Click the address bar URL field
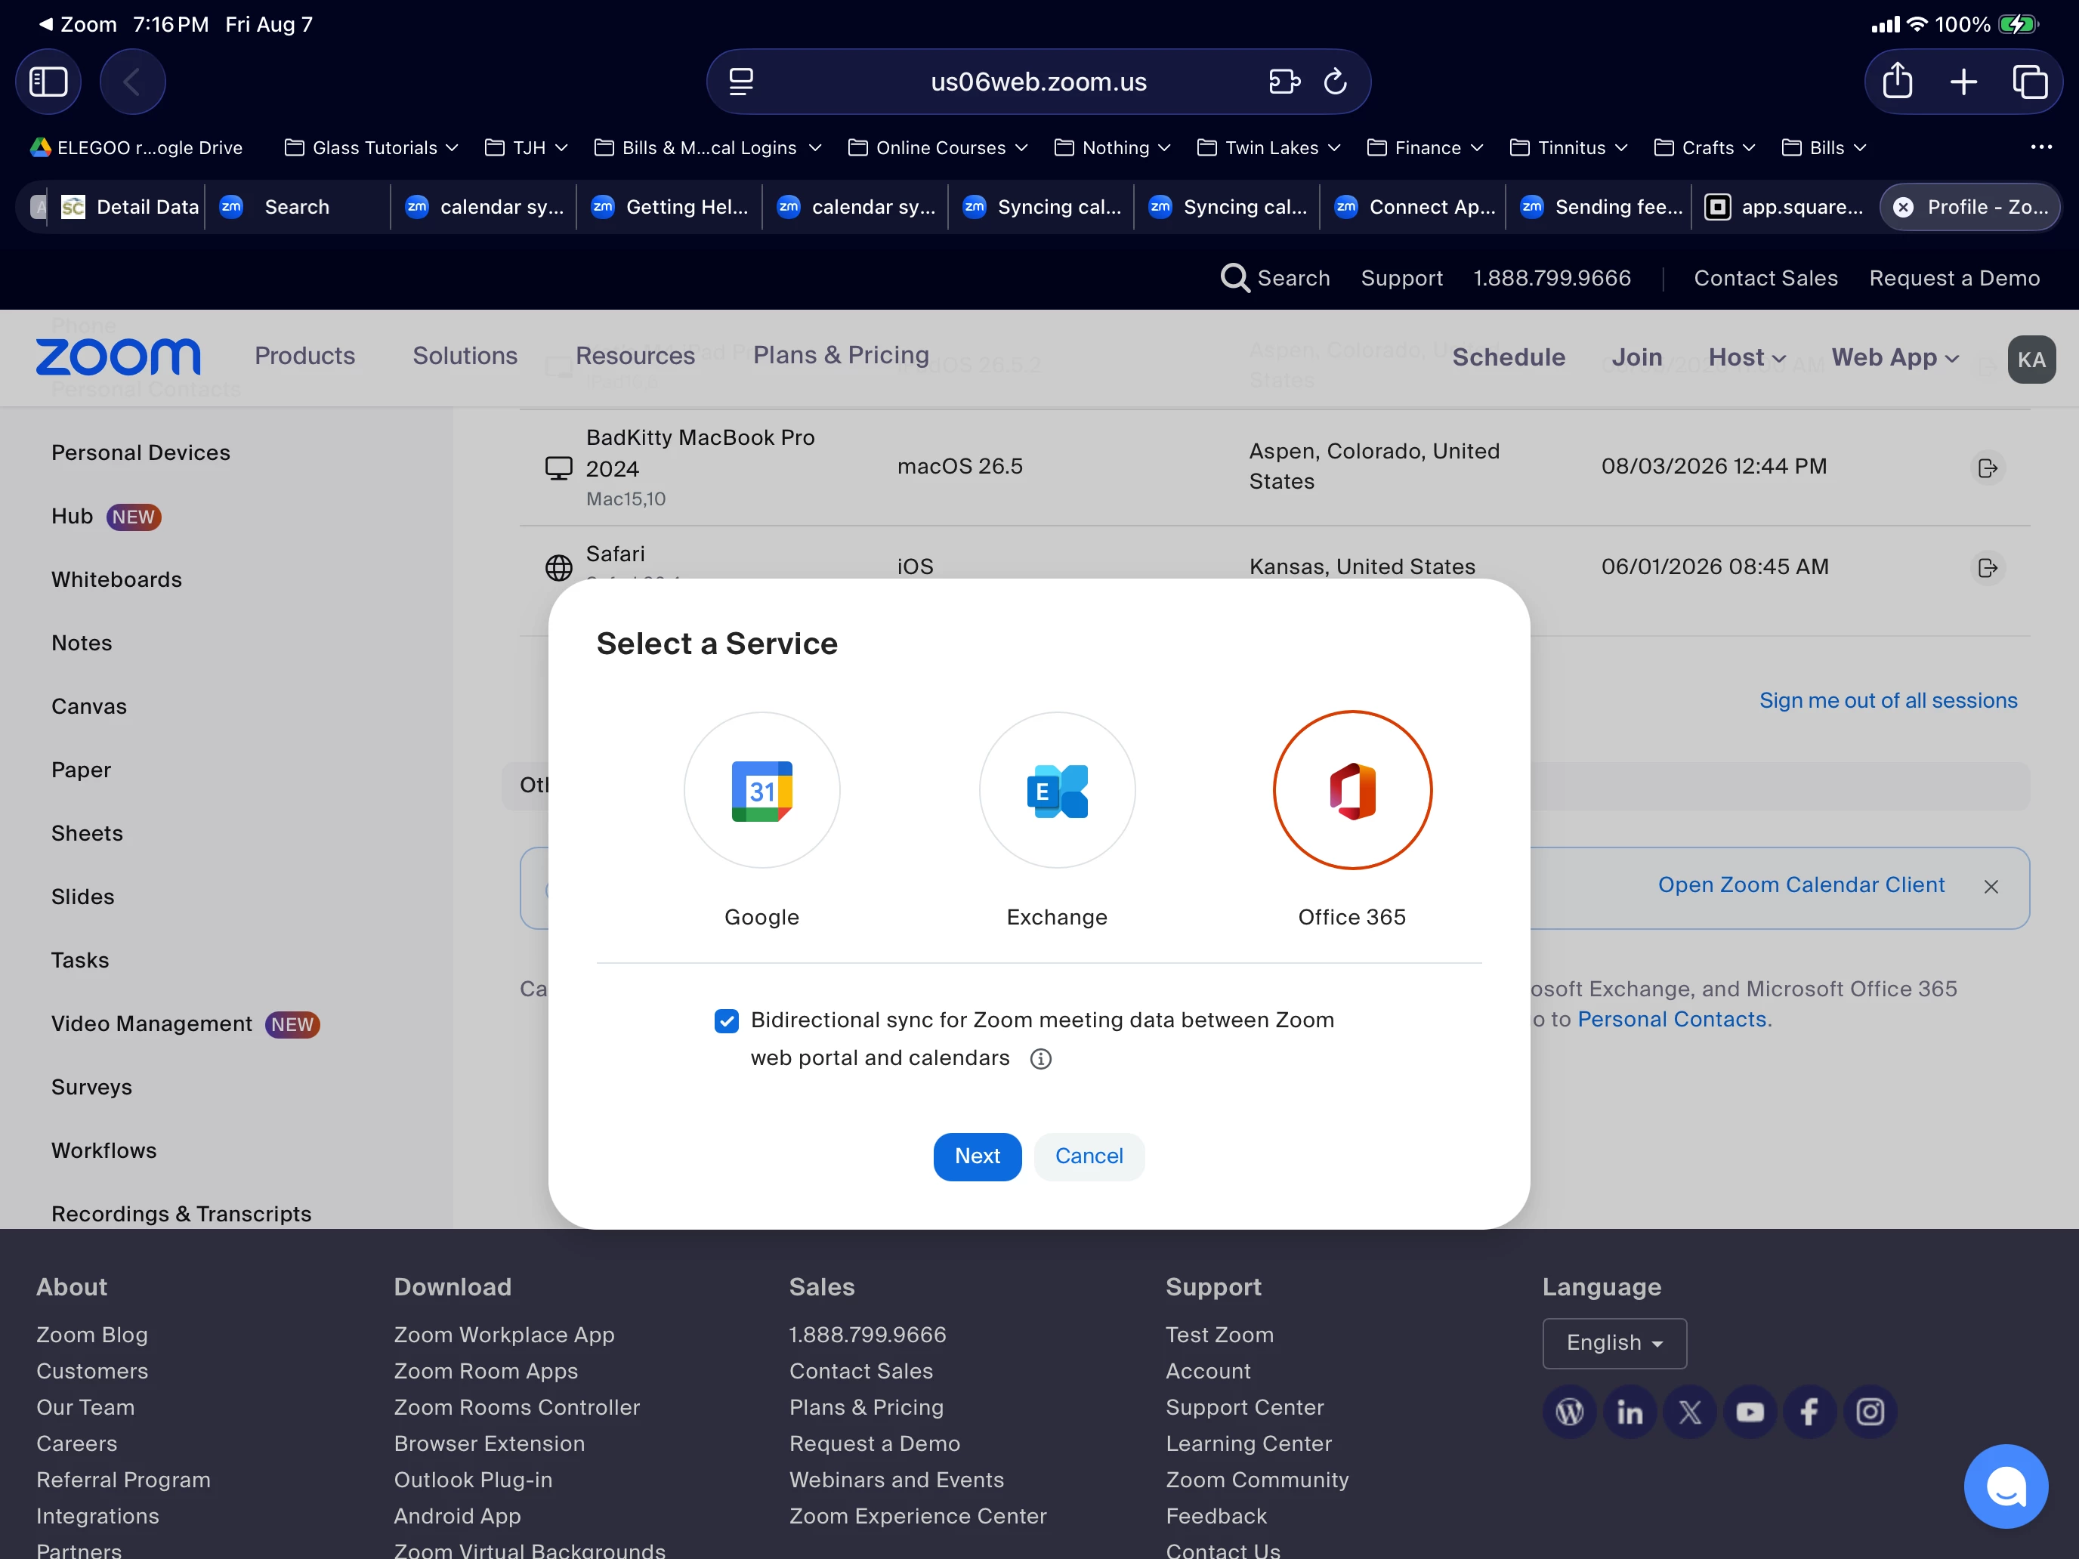This screenshot has width=2079, height=1559. tap(1039, 82)
